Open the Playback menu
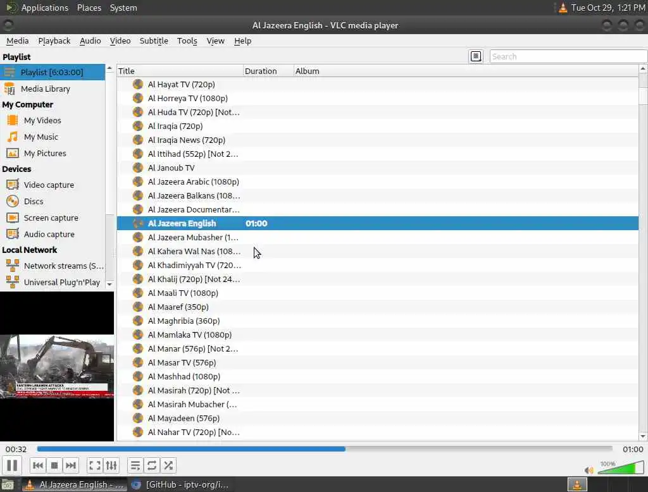648x492 pixels. pyautogui.click(x=54, y=41)
